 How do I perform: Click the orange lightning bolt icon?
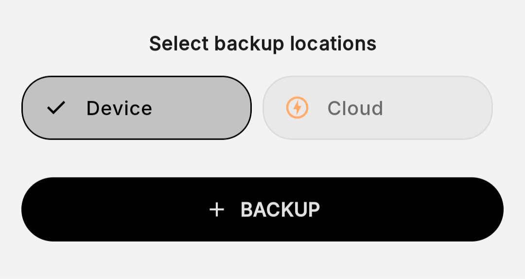coord(297,107)
